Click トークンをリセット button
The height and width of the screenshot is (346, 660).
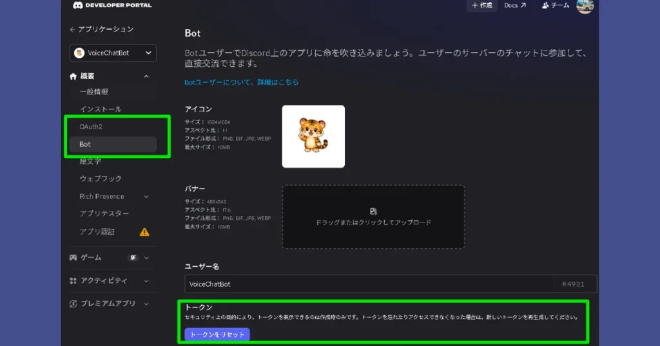pos(217,334)
